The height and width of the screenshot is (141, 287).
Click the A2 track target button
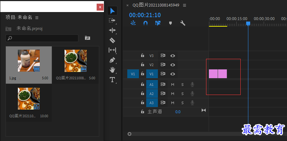pos(152,94)
